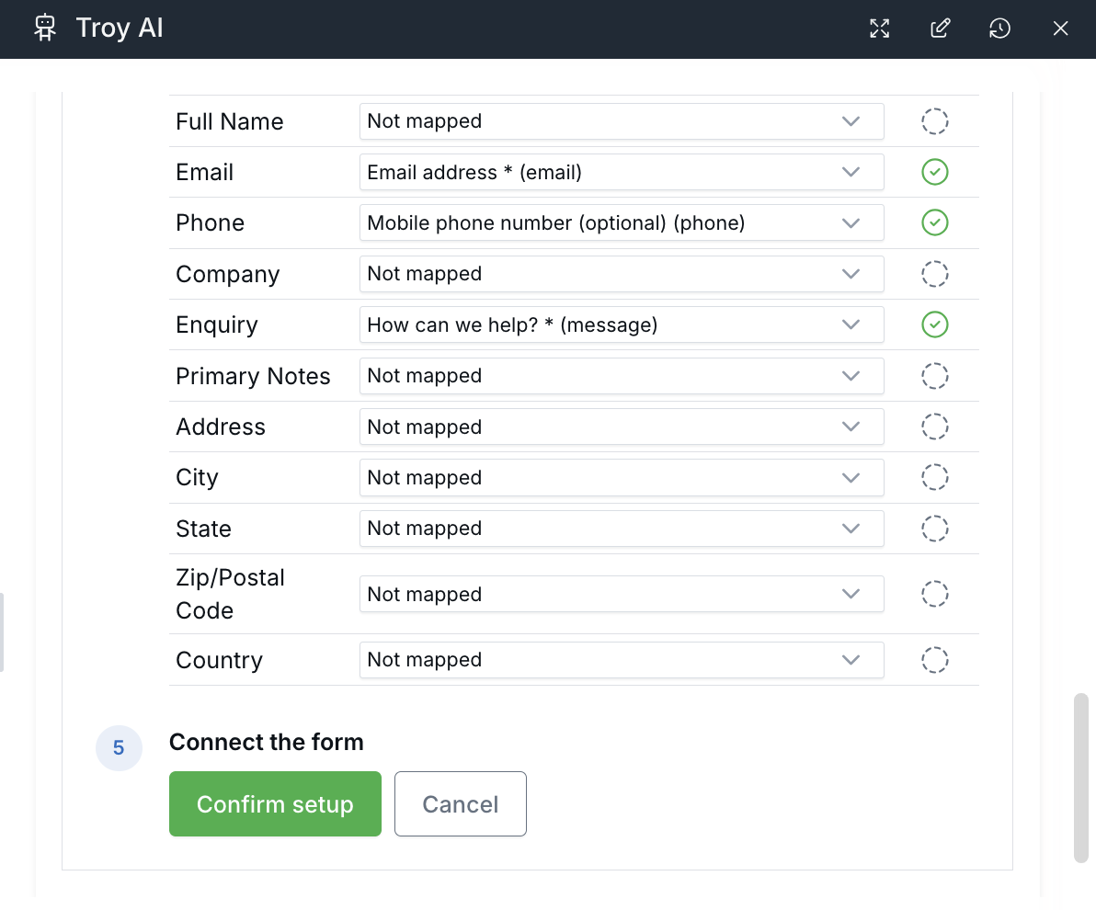This screenshot has width=1096, height=910.
Task: Click the Email mapped green checkmark
Action: (934, 172)
